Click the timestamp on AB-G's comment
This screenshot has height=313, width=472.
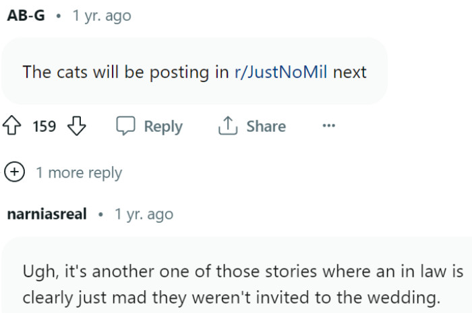101,16
